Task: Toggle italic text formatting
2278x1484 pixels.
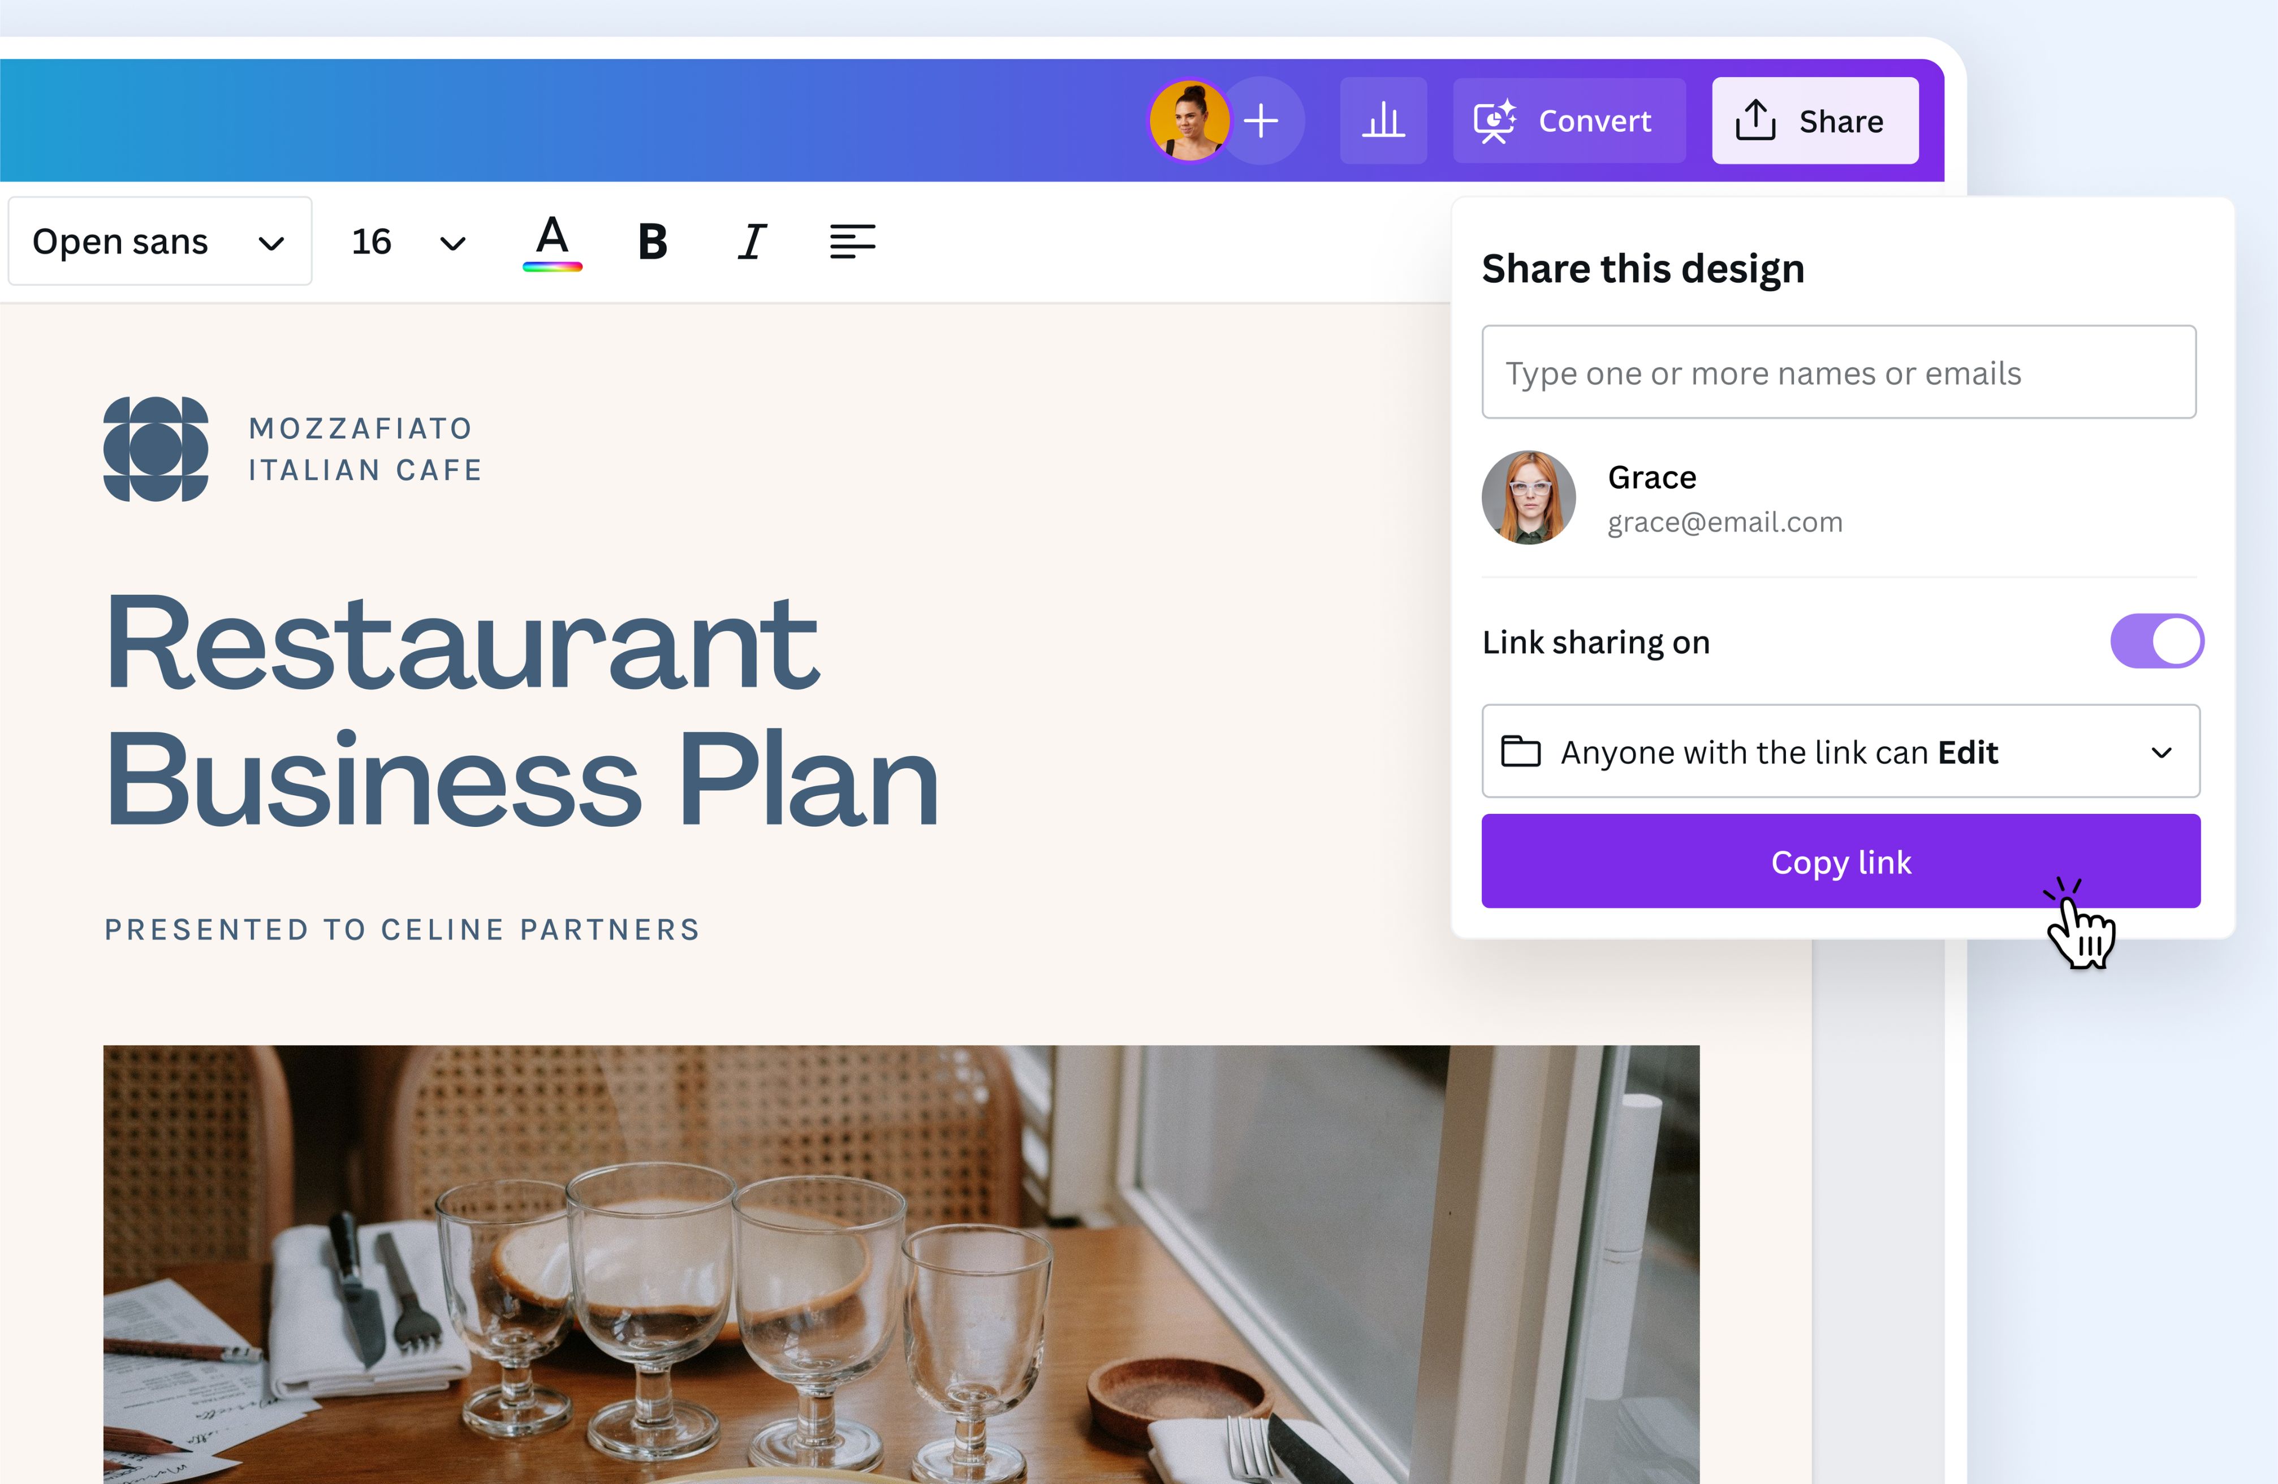Action: [x=752, y=241]
